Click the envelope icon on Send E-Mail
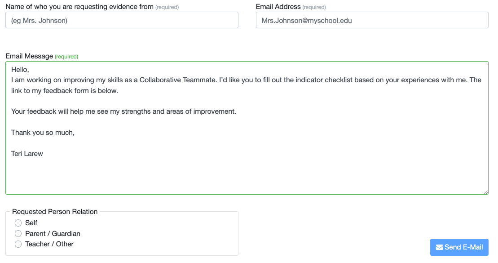 (439, 247)
